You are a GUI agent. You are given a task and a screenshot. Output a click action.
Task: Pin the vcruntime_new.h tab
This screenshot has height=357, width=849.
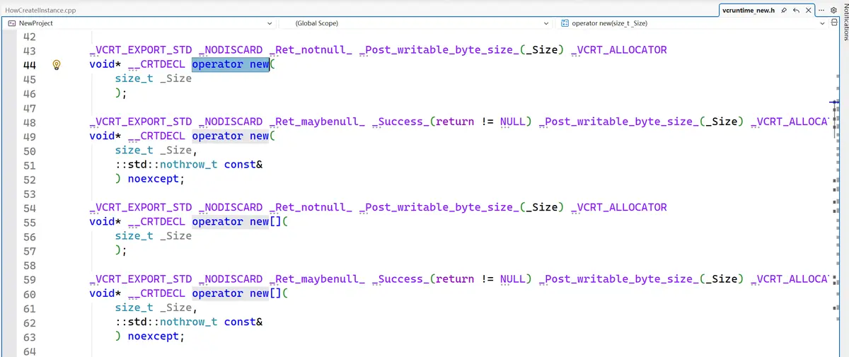[785, 11]
